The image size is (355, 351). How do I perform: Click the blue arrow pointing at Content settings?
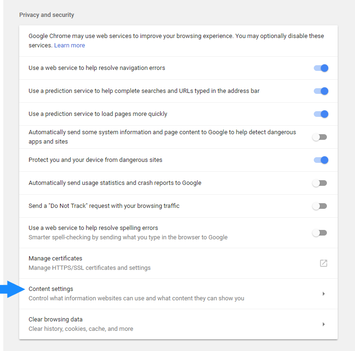tap(13, 289)
